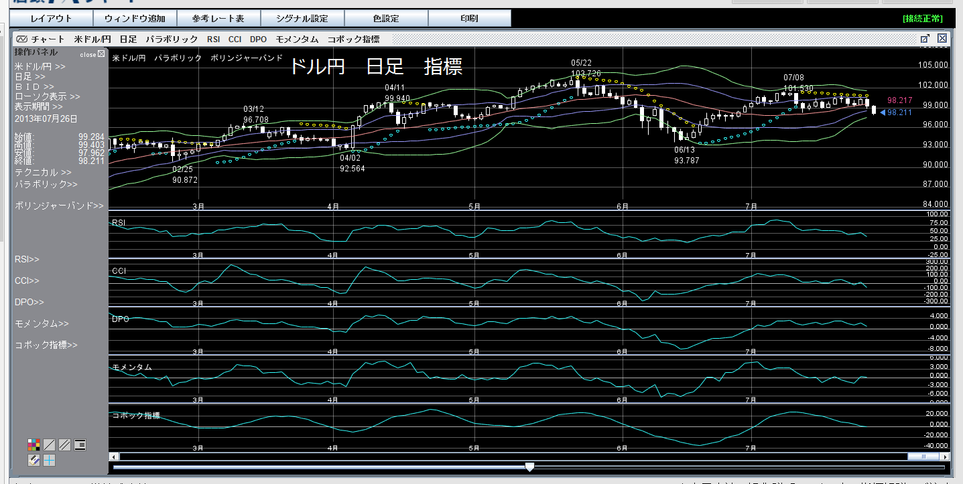Viewport: 963px width, 484px height.
Task: Click the コポック指標 sub-chart label
Action: pyautogui.click(x=135, y=415)
